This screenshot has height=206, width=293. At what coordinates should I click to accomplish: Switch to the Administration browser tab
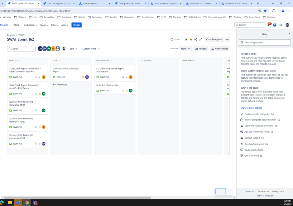click(94, 3)
